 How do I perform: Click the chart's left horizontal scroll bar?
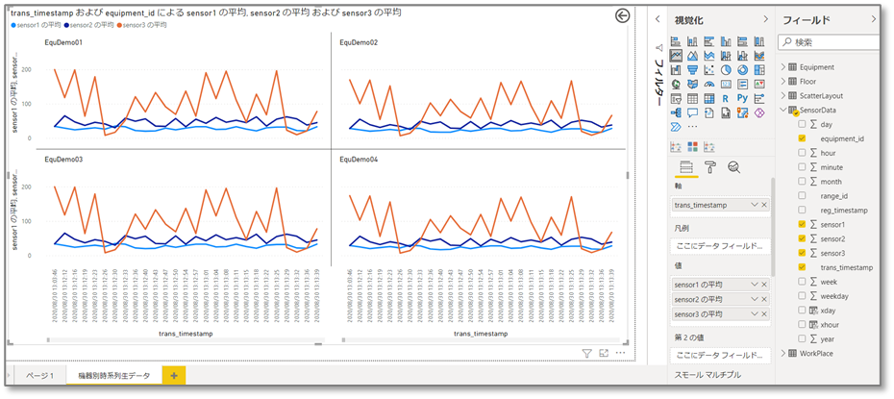click(186, 340)
